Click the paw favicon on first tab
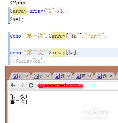This screenshot has height=123, width=118. pos(15,76)
